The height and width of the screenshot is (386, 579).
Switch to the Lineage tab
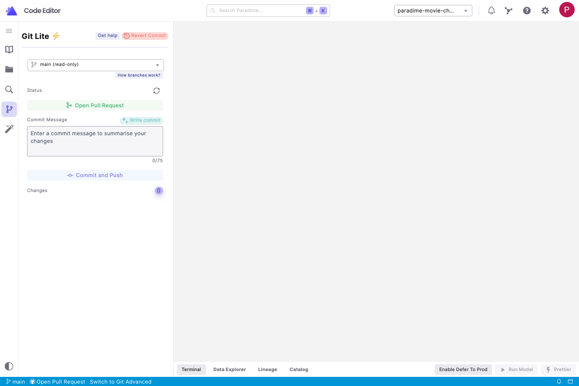point(267,370)
